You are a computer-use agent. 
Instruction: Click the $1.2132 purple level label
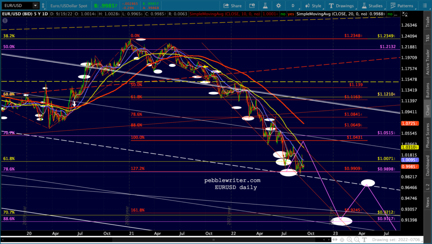click(x=388, y=47)
